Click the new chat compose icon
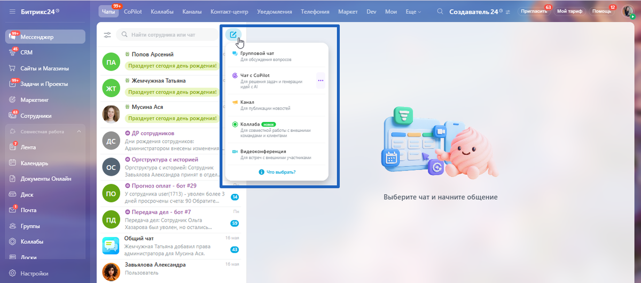The image size is (641, 283). (233, 35)
